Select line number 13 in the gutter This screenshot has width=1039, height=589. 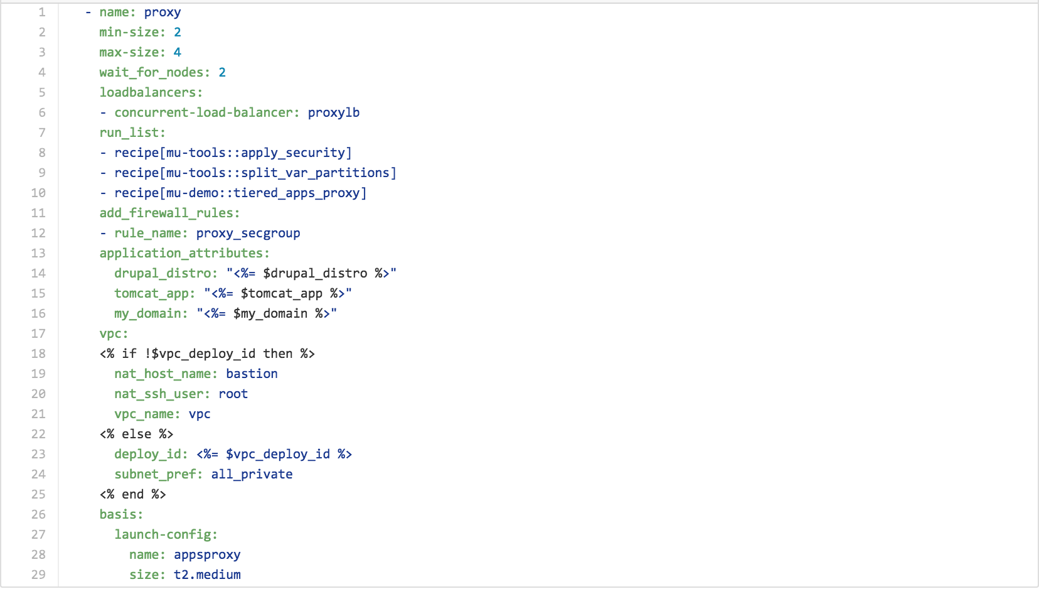38,253
